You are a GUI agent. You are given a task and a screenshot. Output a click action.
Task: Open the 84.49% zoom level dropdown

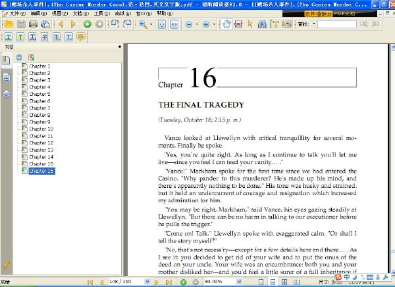[x=240, y=282]
